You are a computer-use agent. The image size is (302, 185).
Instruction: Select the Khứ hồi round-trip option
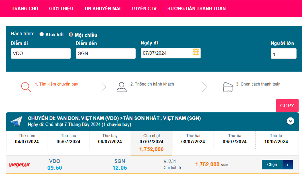pyautogui.click(x=42, y=34)
